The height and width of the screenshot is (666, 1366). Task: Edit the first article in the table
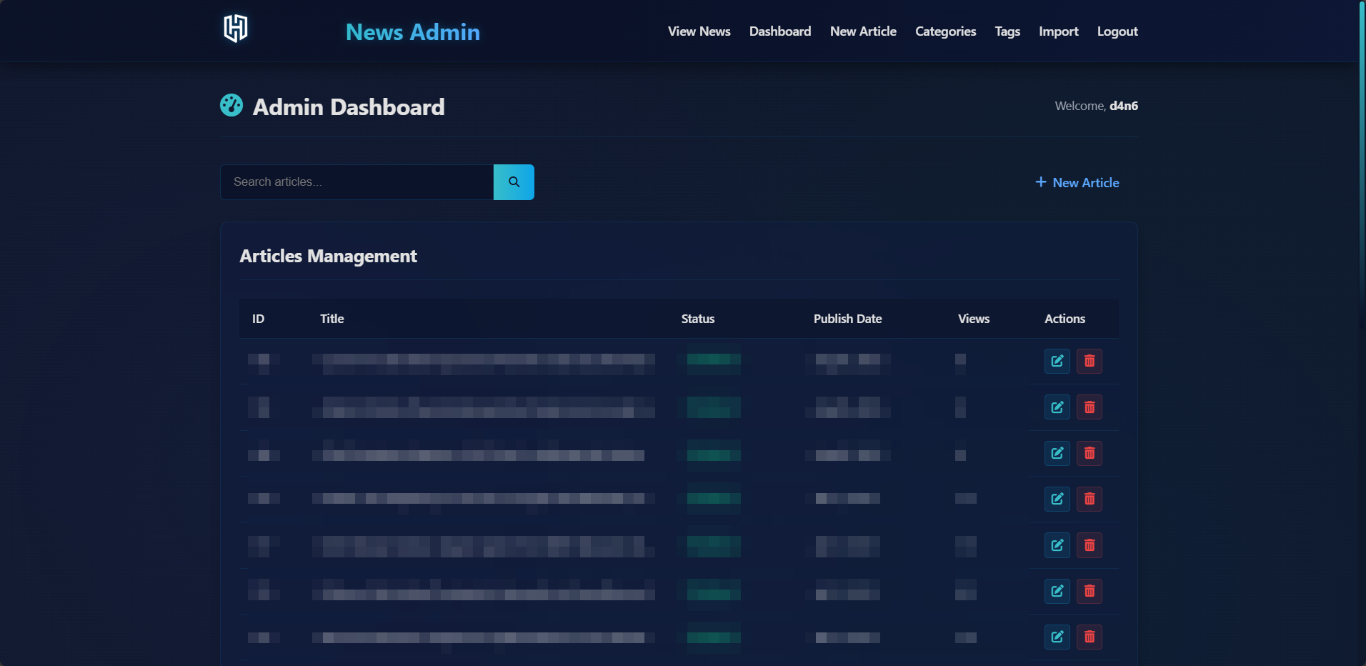pos(1057,361)
